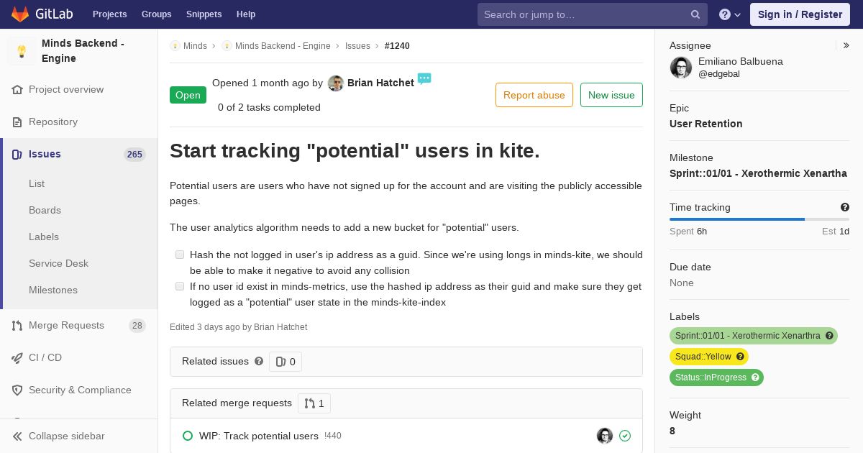Click the Sign in / Register button
Viewport: 863px width, 453px height.
800,14
